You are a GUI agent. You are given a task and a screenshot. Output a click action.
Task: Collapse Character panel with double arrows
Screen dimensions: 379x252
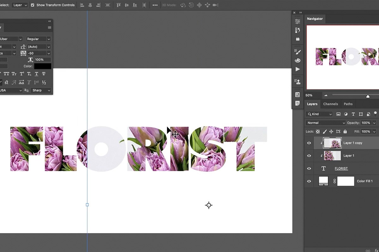(50, 21)
